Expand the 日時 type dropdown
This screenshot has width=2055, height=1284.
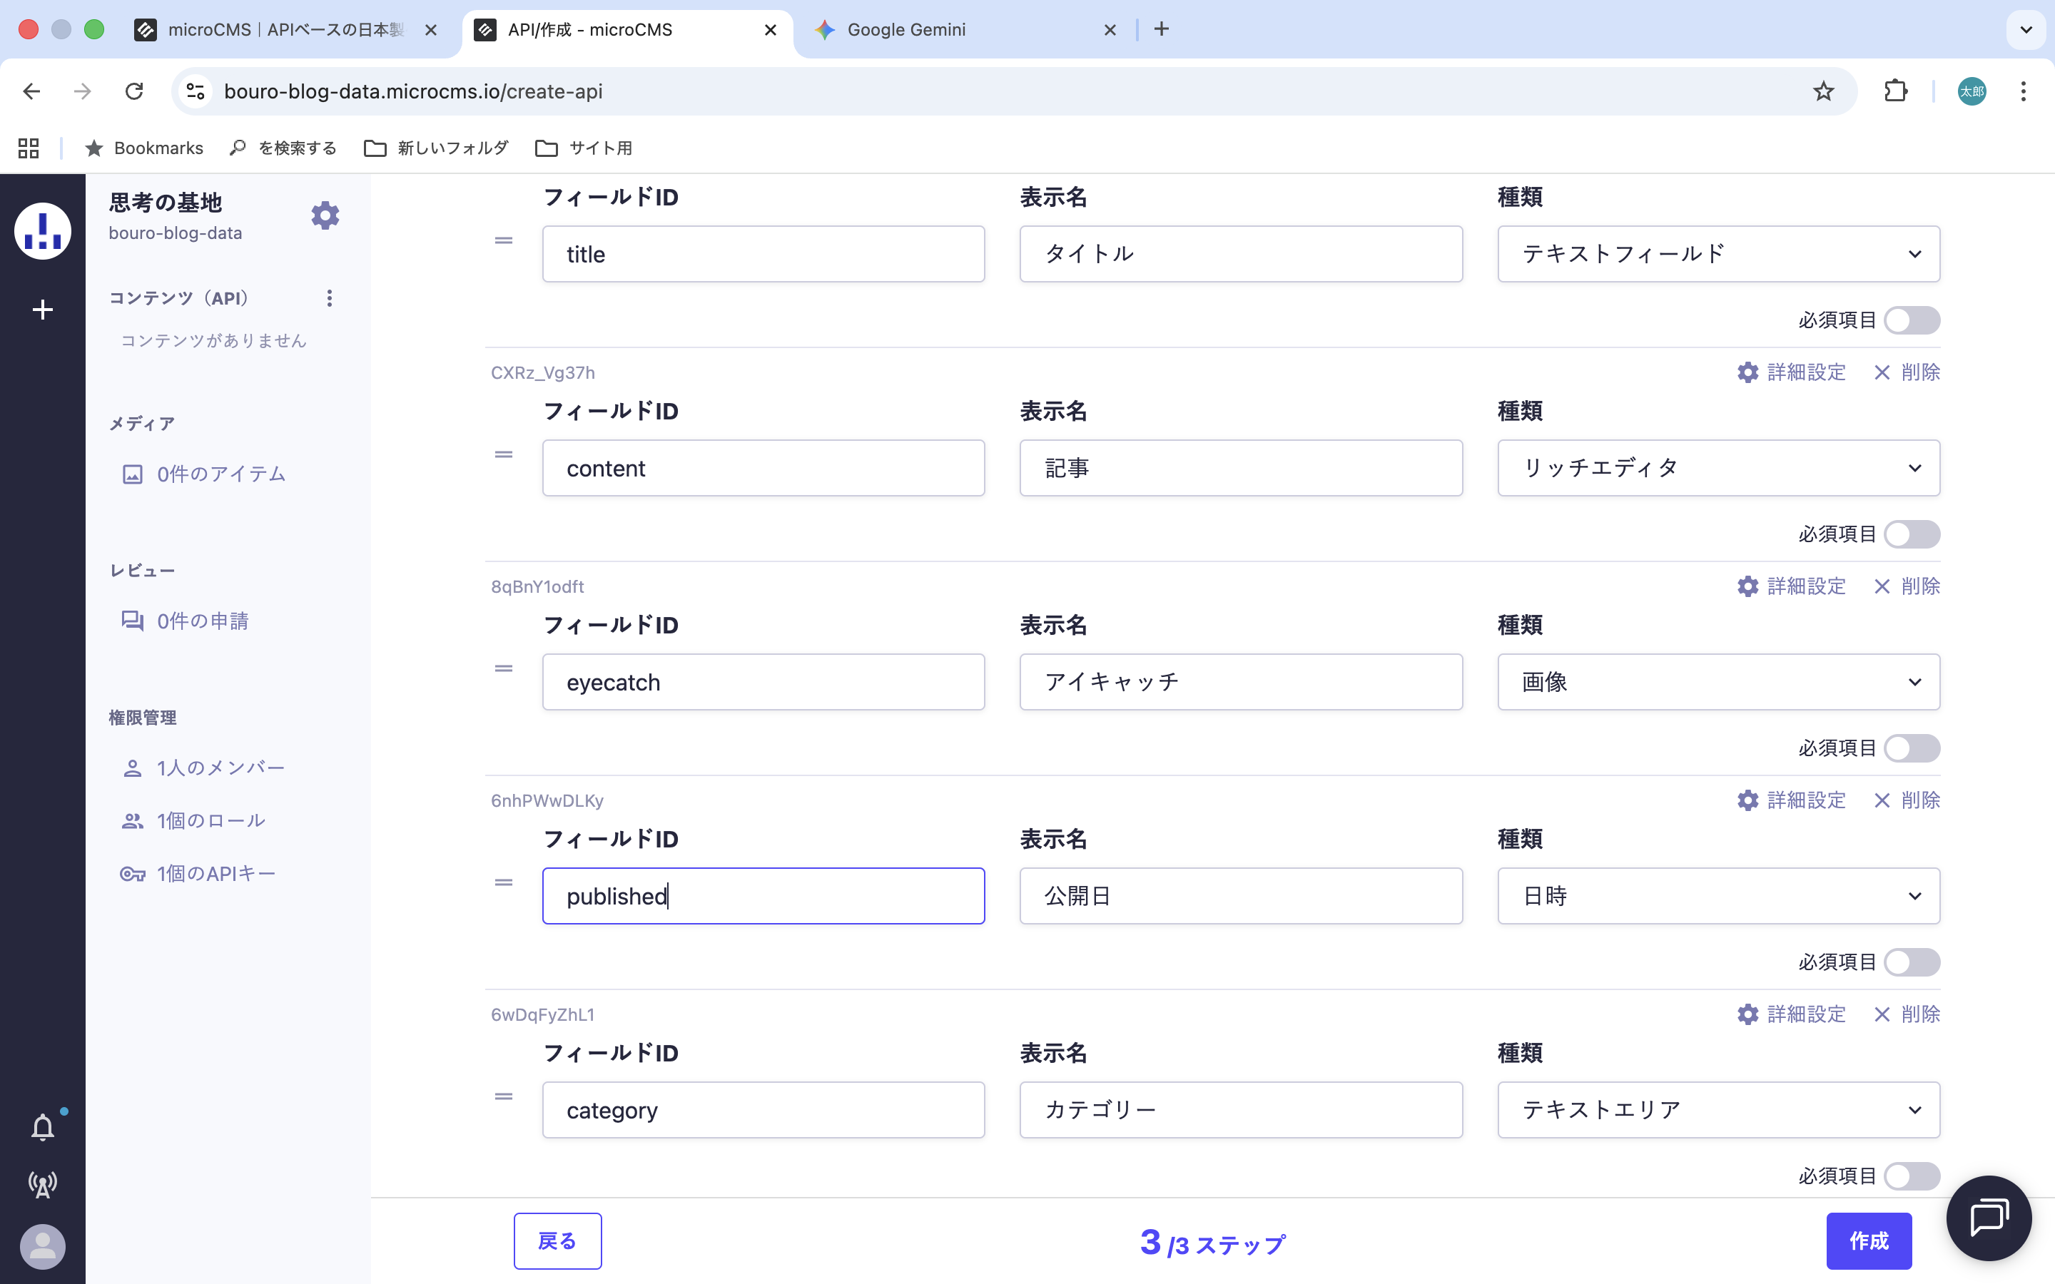tap(1718, 896)
